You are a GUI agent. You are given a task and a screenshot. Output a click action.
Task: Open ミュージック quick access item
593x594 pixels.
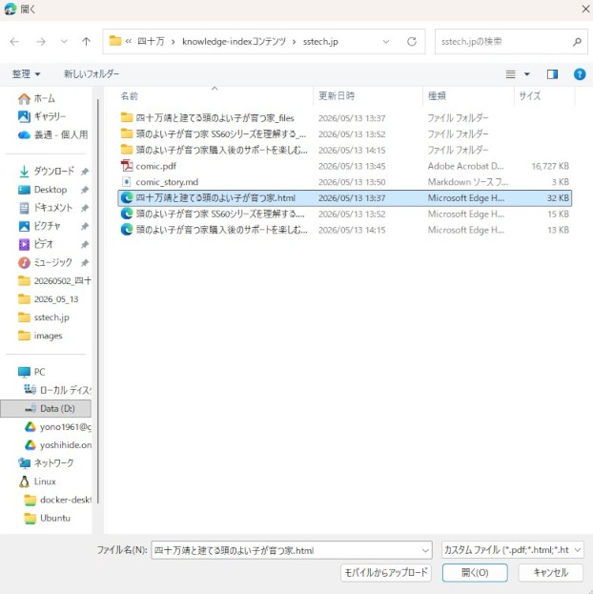coord(46,262)
